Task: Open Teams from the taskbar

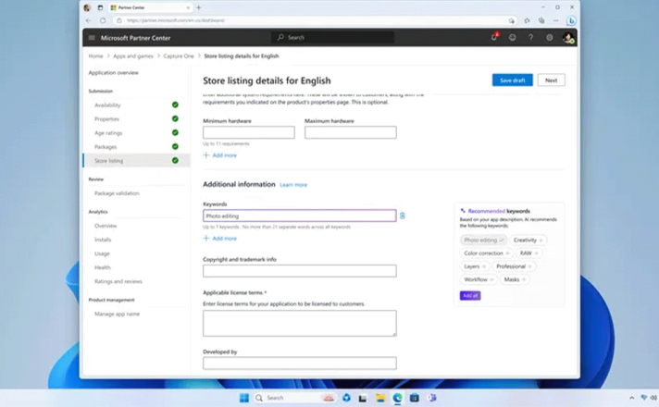Action: [431, 398]
